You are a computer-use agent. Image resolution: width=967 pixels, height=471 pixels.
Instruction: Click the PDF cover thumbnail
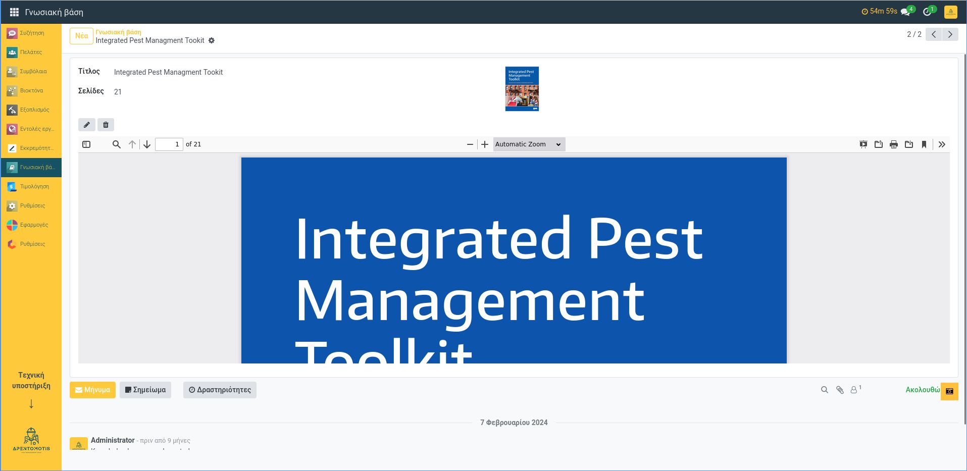click(522, 89)
